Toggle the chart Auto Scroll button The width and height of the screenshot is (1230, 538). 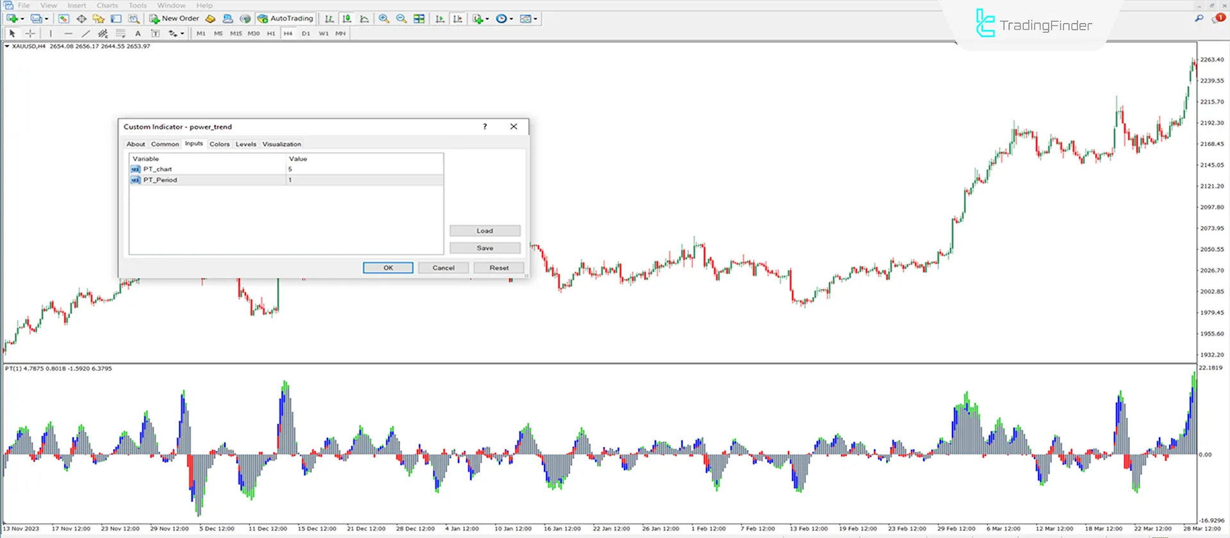click(x=440, y=19)
